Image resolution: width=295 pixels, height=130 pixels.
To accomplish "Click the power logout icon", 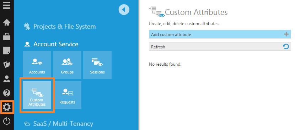I will [7, 121].
